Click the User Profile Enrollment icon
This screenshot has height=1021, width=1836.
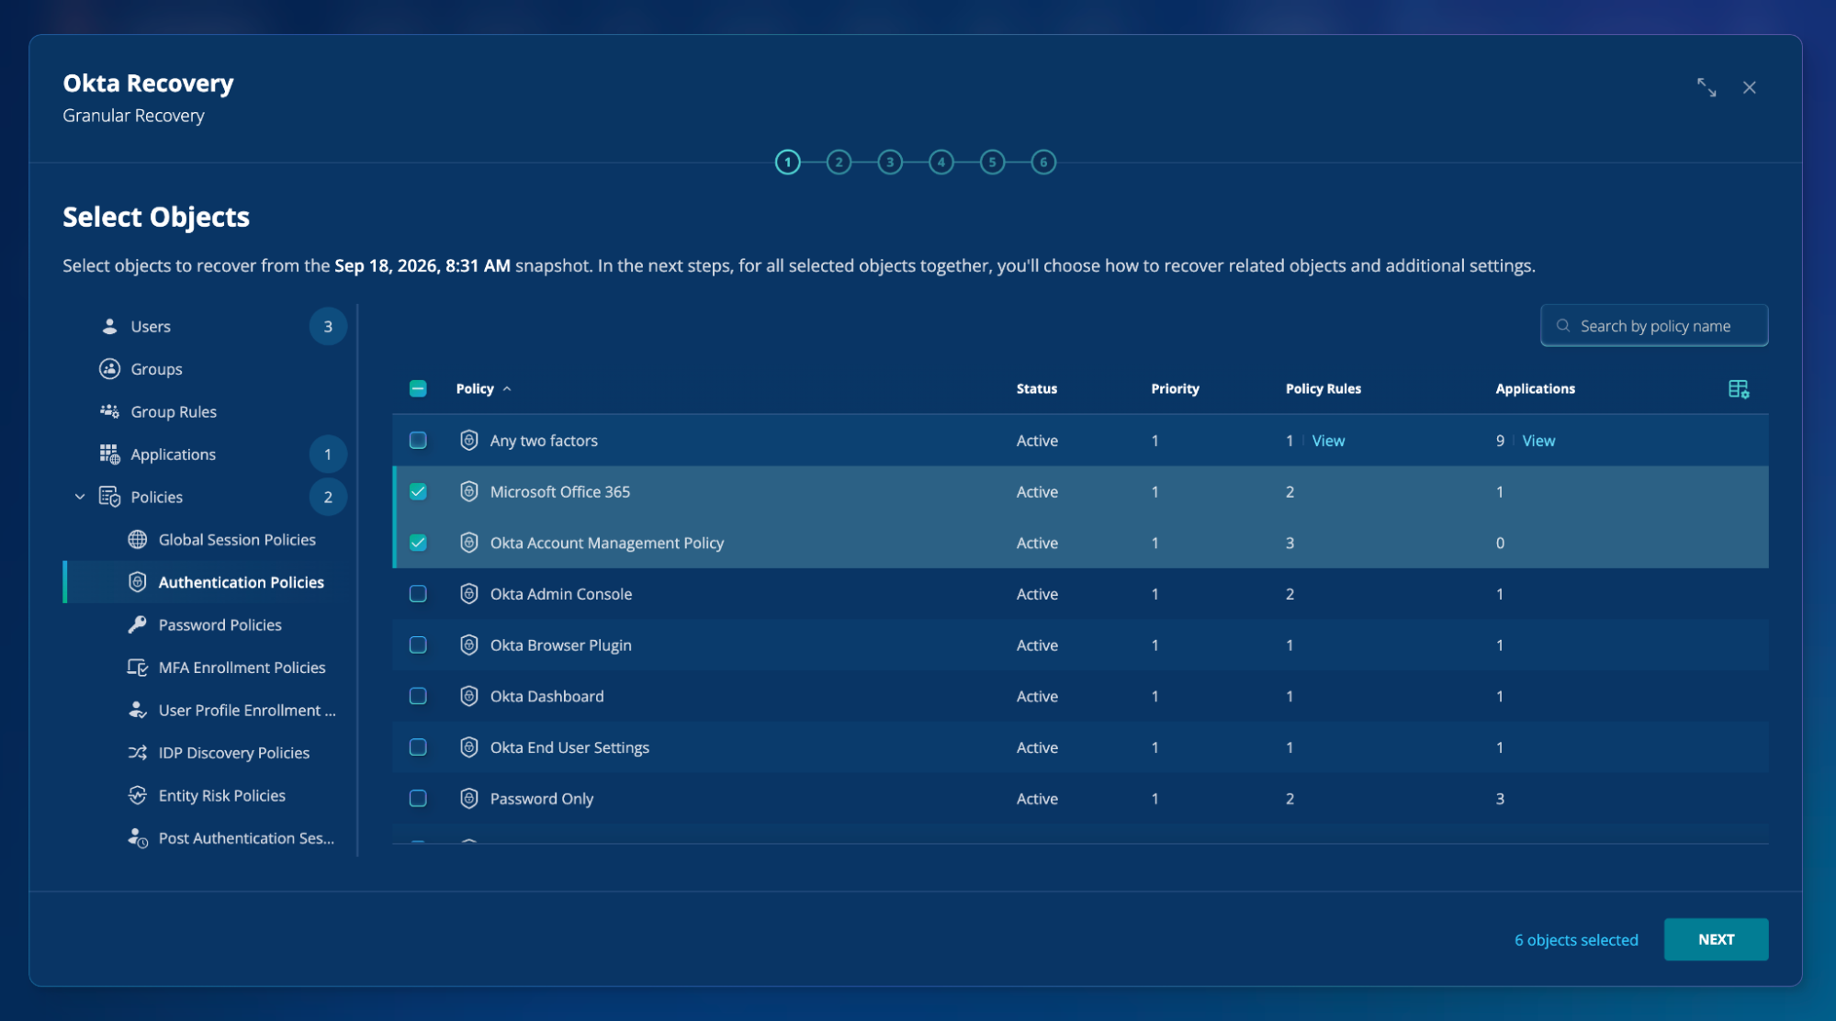[x=138, y=710]
